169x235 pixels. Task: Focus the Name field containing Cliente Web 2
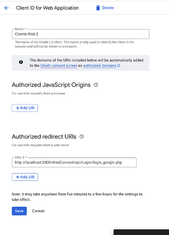[x=81, y=34]
